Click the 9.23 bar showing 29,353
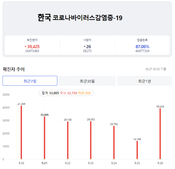This screenshot has width=175, height=169. pos(91,140)
